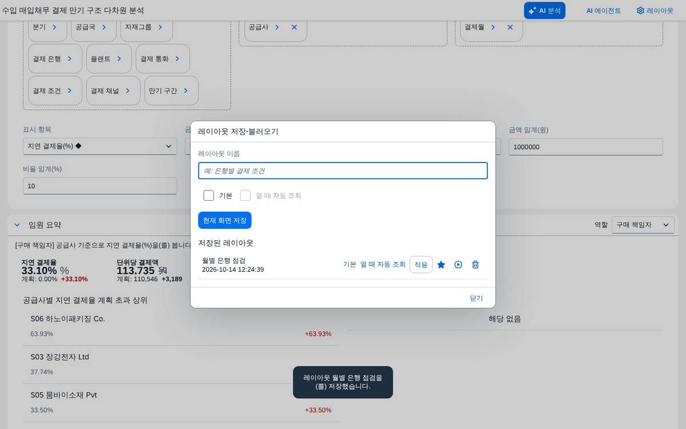This screenshot has height=429, width=686.
Task: Click the 비율 임계(%) input field
Action: click(x=100, y=186)
